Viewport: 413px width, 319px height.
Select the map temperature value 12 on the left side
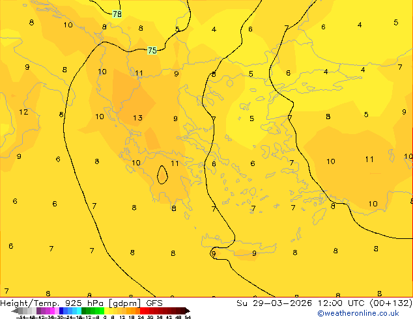23,112
